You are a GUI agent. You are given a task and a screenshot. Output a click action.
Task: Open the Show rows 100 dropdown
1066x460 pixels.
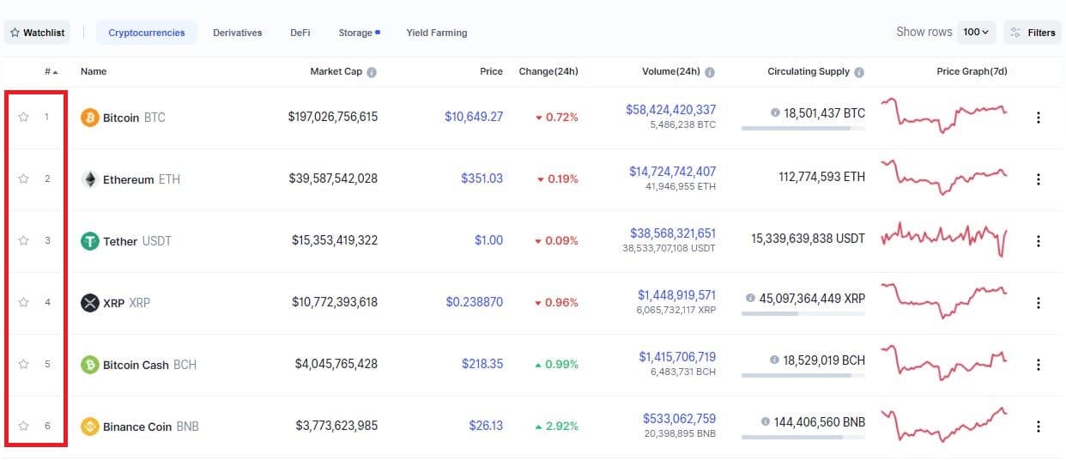click(976, 33)
